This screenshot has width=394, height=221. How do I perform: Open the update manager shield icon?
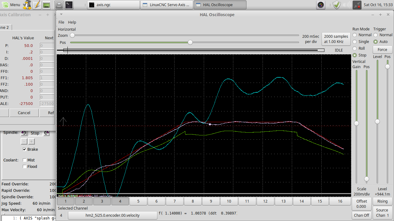click(x=337, y=5)
